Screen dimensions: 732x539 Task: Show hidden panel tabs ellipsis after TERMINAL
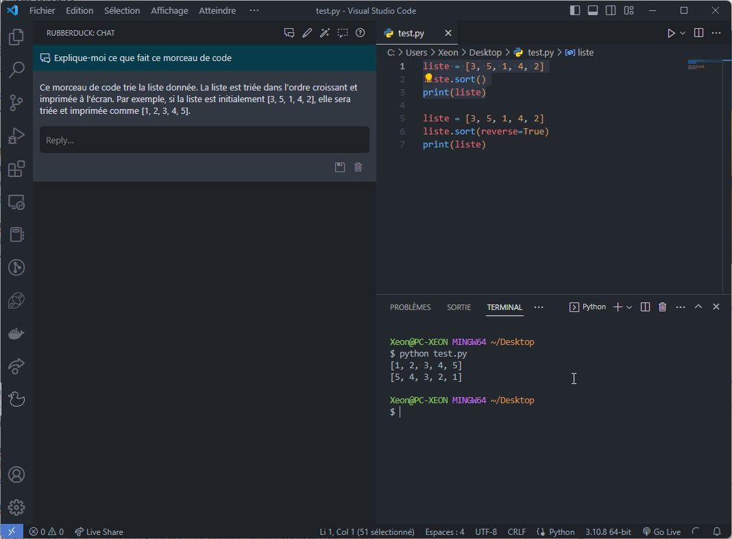point(539,307)
